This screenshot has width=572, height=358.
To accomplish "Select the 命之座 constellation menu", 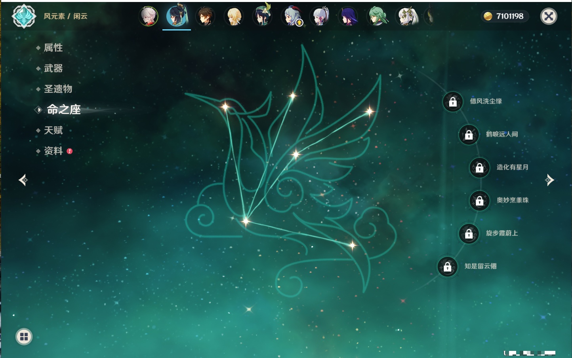I will [63, 110].
